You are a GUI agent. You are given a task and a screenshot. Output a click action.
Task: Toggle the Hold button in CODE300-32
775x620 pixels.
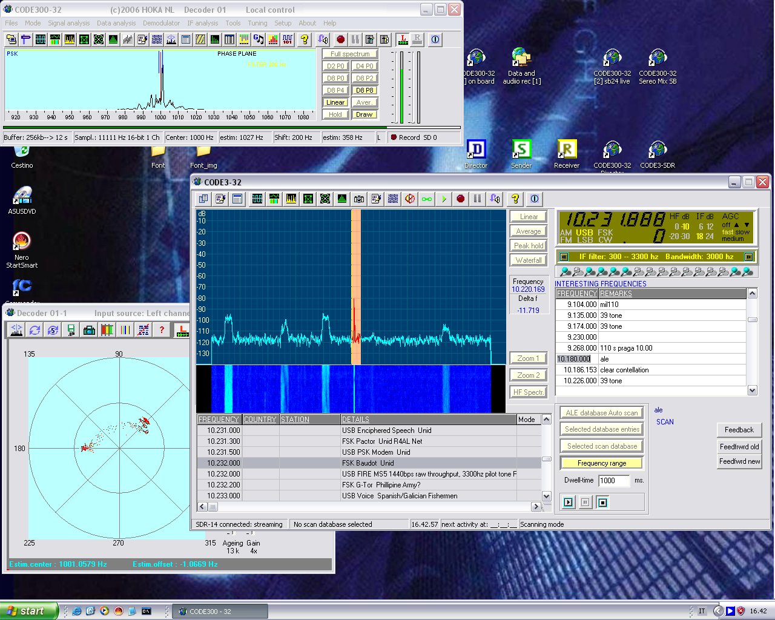click(335, 114)
